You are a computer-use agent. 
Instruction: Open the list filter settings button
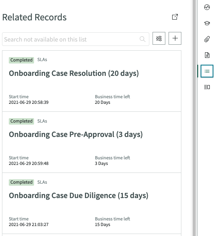click(159, 38)
